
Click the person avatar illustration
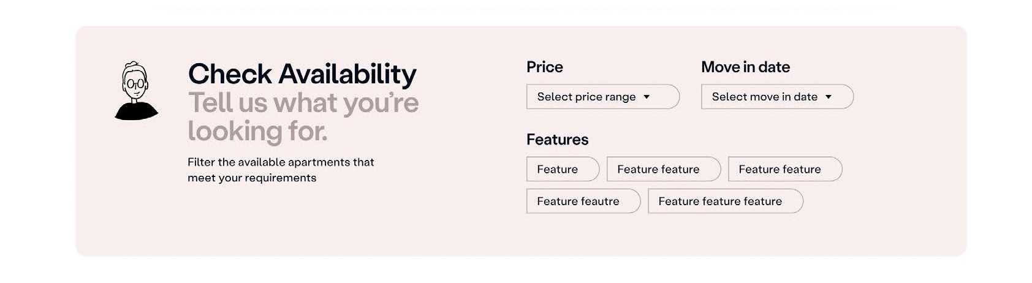136,91
